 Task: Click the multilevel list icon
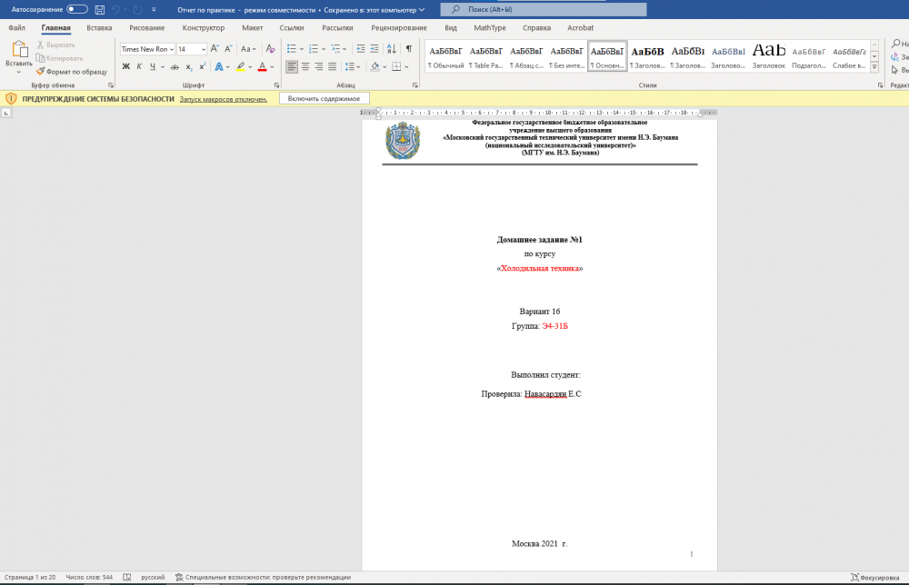(335, 49)
